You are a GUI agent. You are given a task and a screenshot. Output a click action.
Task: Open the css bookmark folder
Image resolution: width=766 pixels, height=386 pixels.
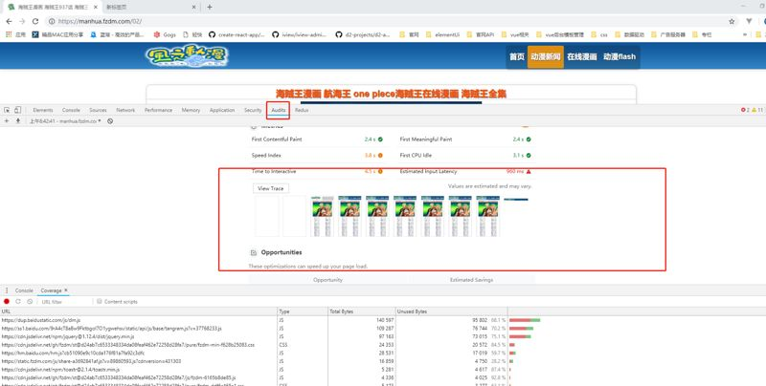tap(599, 34)
